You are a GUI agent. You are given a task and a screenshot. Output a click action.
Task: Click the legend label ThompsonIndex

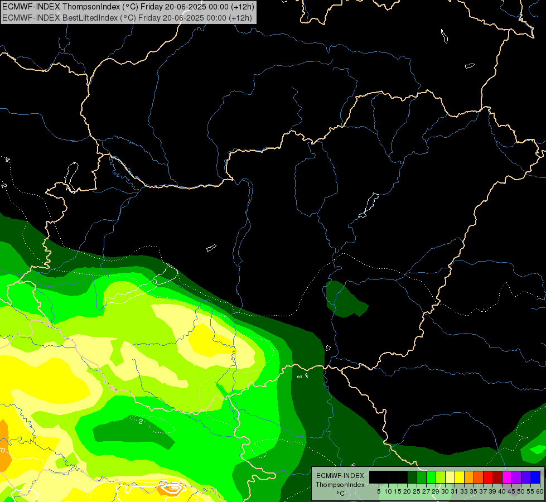(340, 485)
